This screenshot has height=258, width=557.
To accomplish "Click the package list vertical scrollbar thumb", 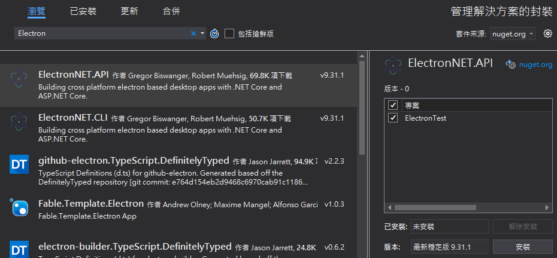I will click(x=362, y=107).
